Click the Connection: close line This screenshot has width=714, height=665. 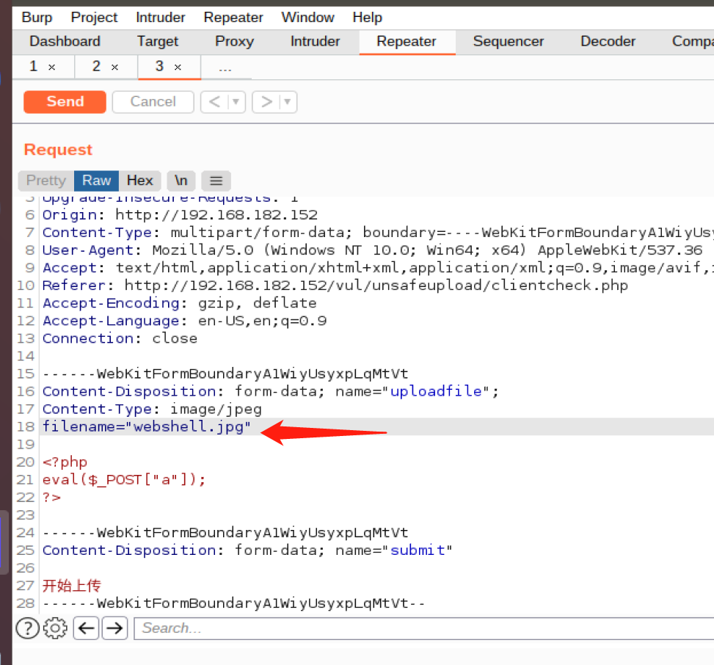click(x=120, y=338)
